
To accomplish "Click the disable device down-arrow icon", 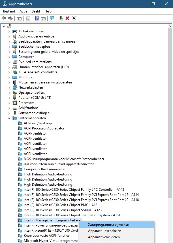I will pyautogui.click(x=74, y=18).
